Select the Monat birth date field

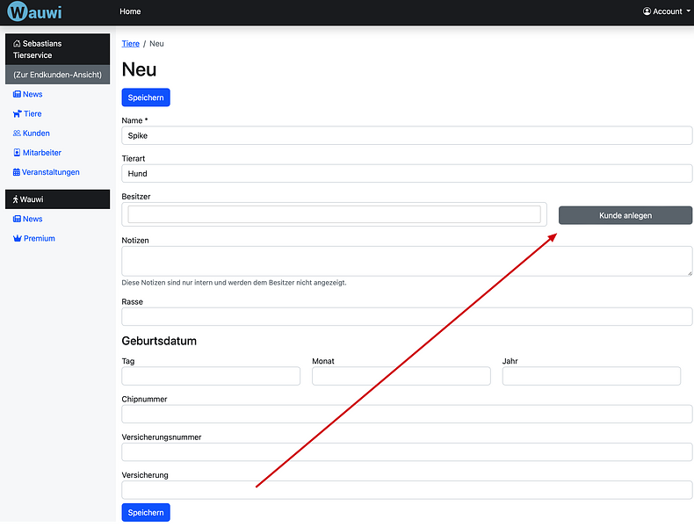pos(401,376)
